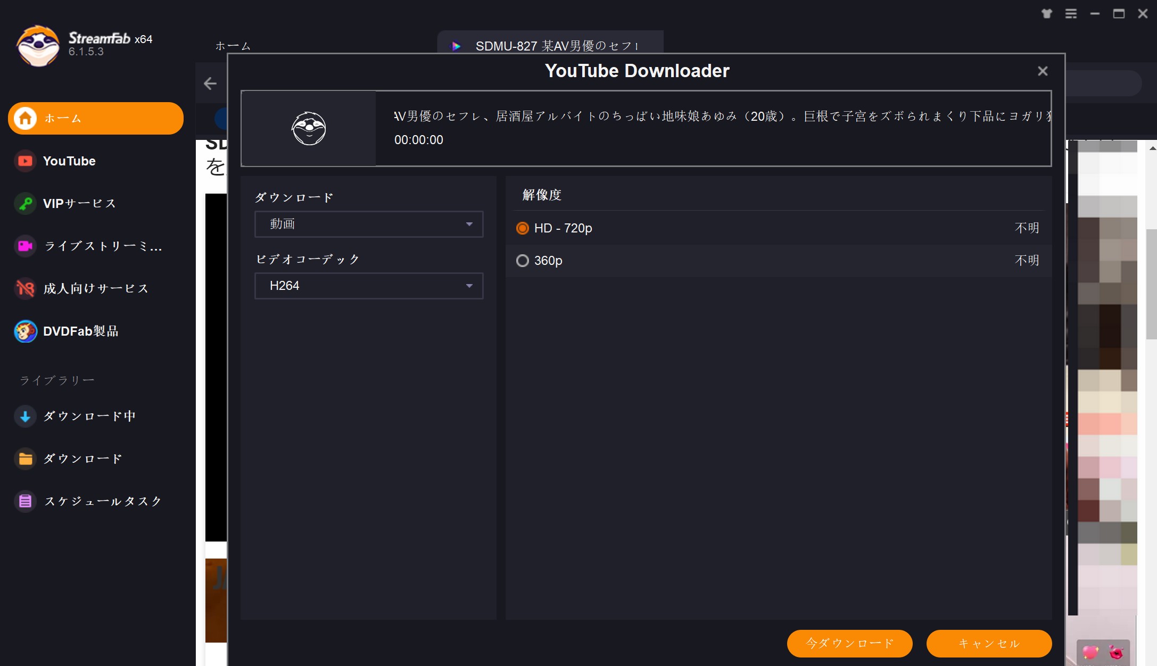The height and width of the screenshot is (666, 1157).
Task: Go back with the arrow button
Action: [x=210, y=84]
